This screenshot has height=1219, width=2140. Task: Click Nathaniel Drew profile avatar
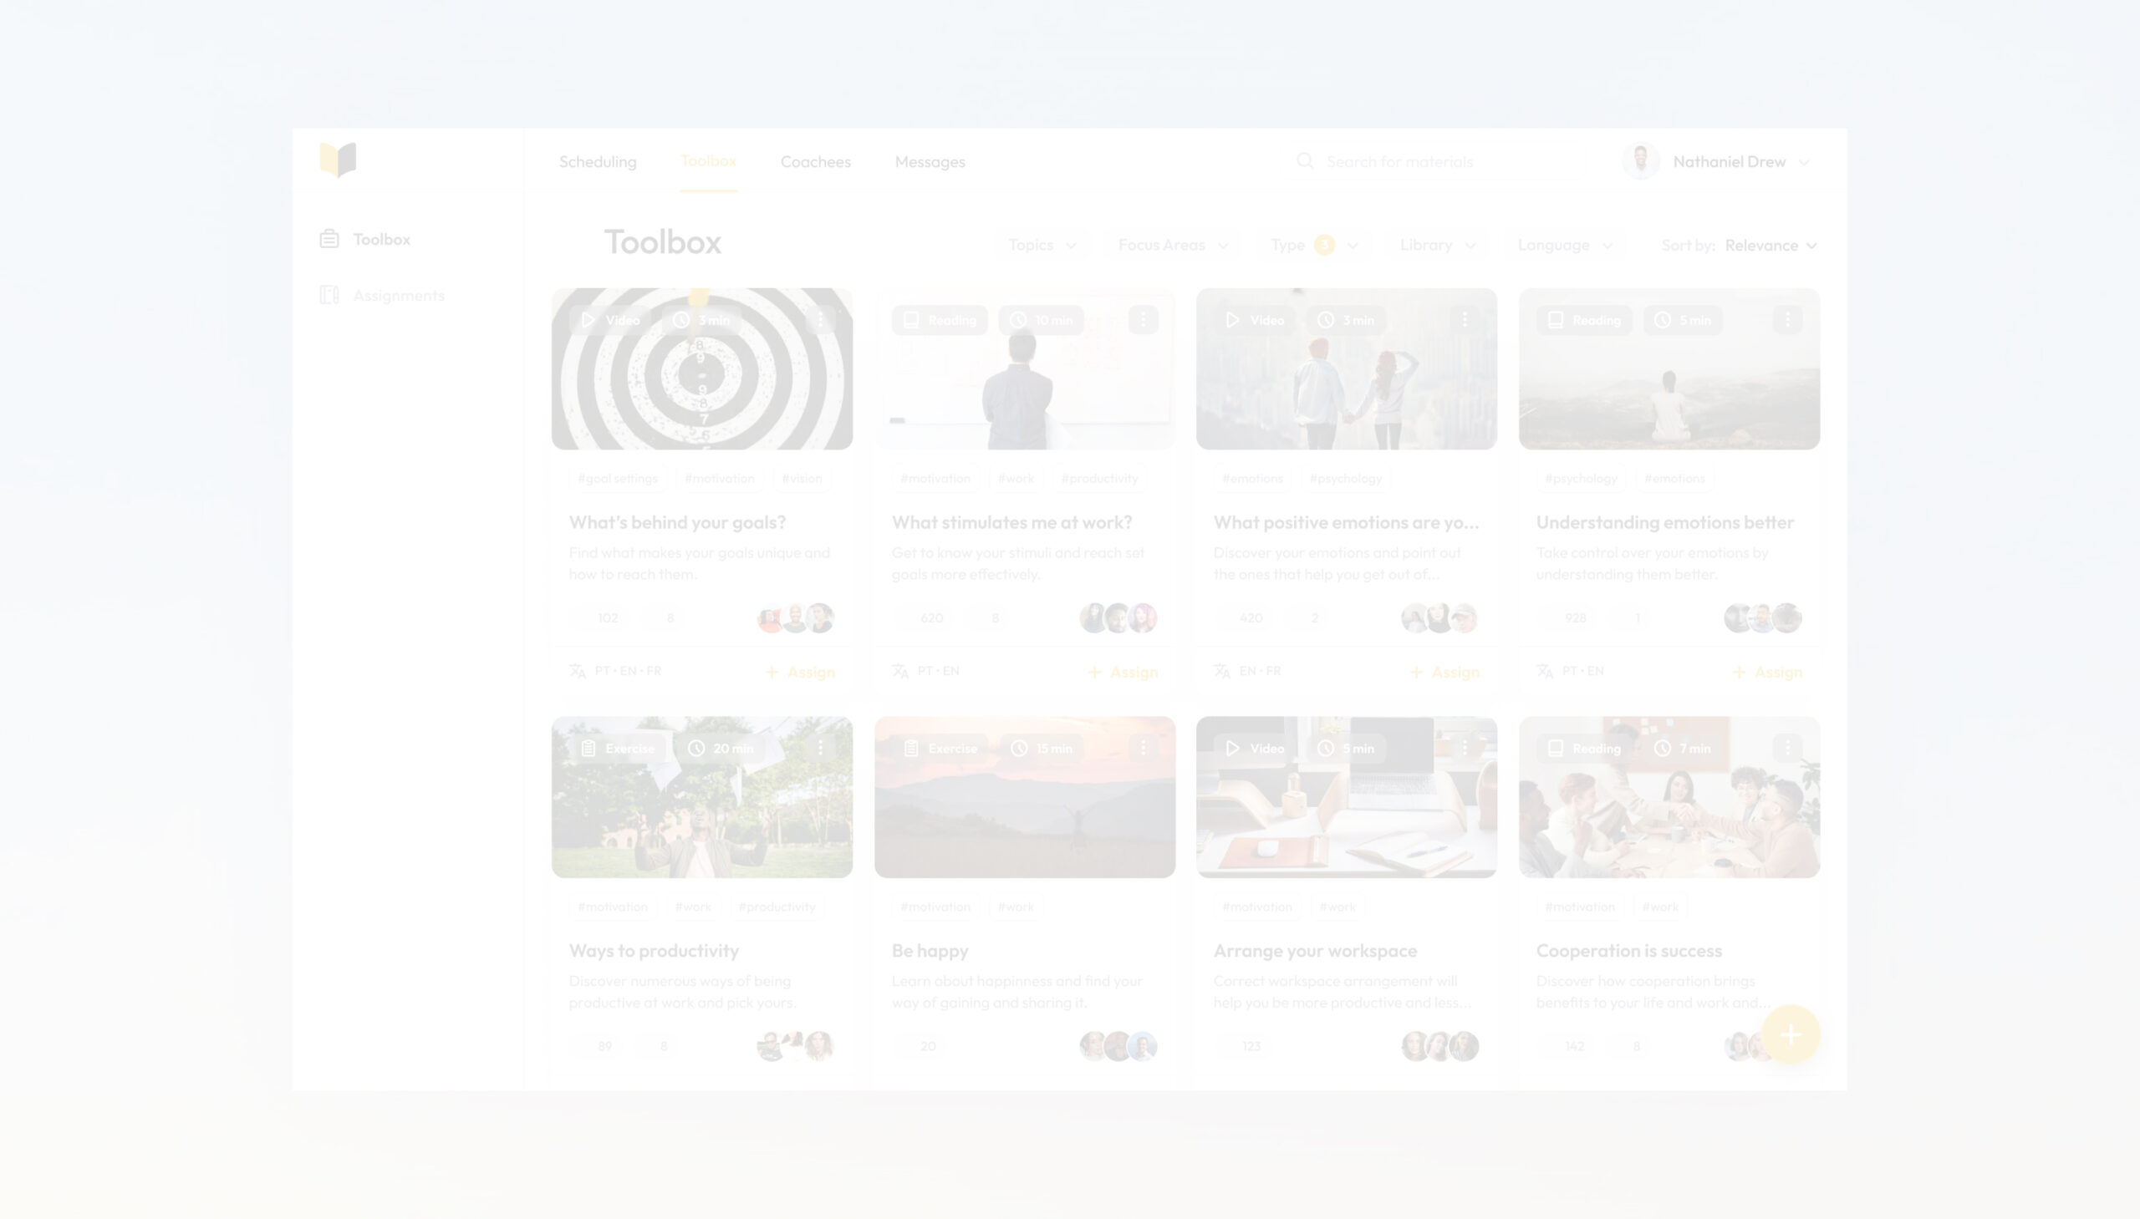tap(1641, 160)
